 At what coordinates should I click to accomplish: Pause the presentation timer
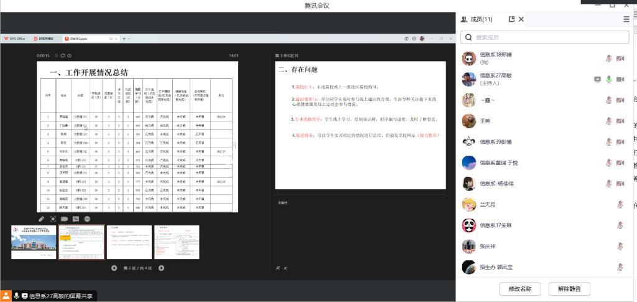click(x=55, y=55)
